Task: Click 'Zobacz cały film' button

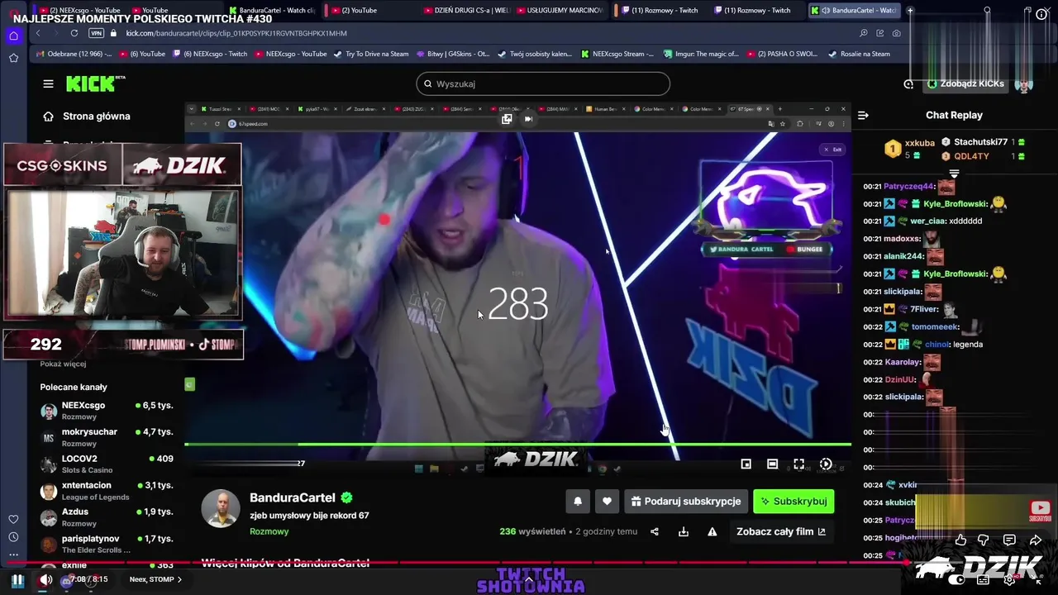Action: point(781,531)
